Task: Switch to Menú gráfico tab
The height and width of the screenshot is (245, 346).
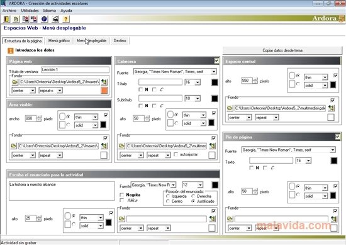Action: (x=59, y=41)
